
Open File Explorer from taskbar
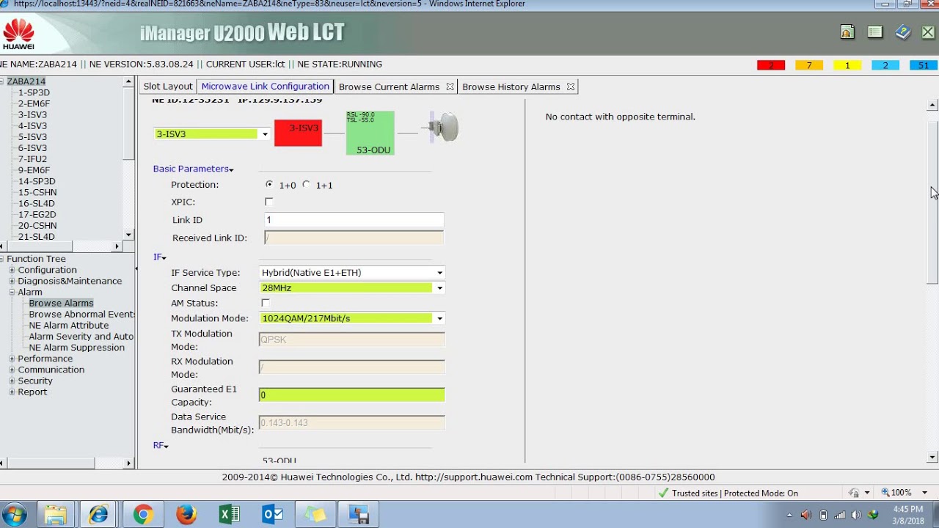click(x=56, y=515)
